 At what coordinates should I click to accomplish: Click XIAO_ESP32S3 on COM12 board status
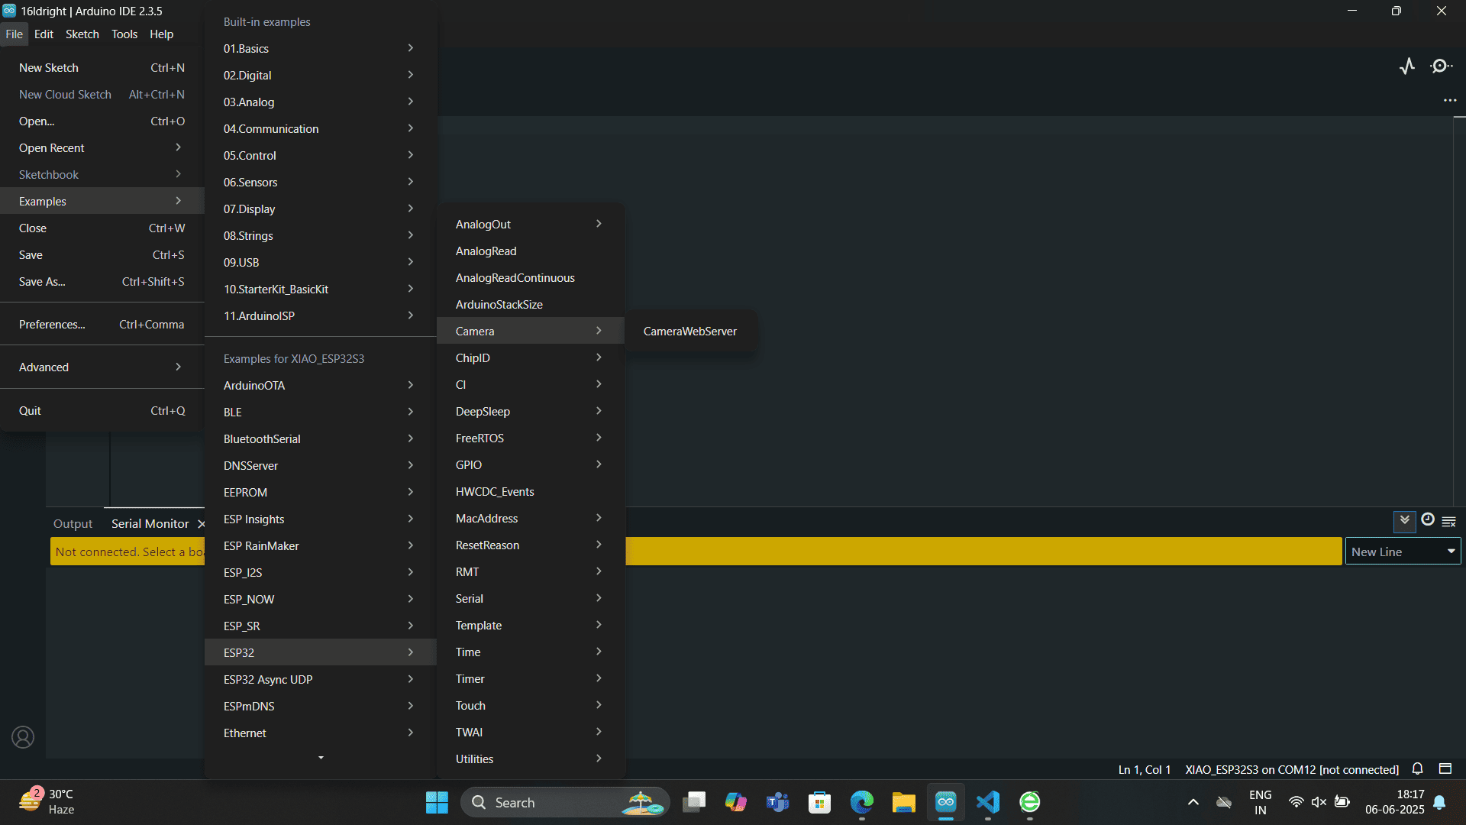pyautogui.click(x=1292, y=769)
